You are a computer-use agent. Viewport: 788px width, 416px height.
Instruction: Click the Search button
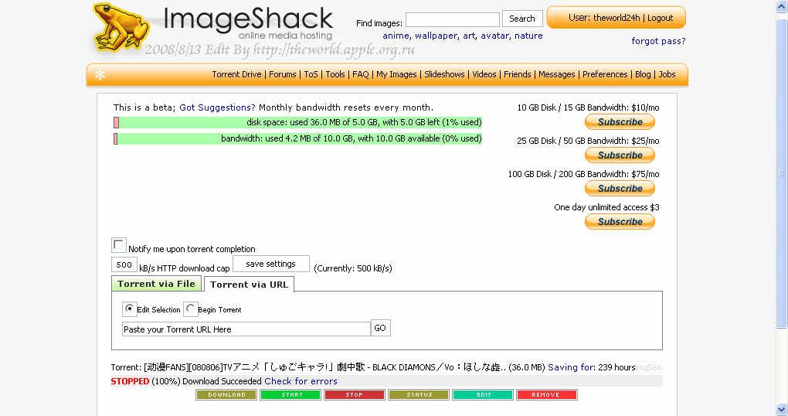[522, 19]
